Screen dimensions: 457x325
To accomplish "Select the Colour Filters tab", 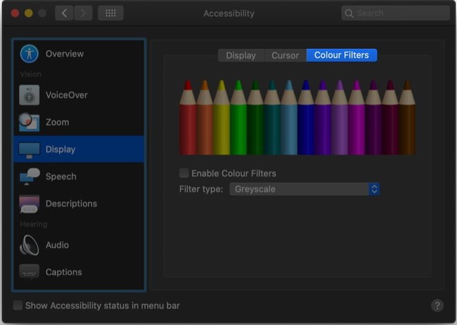I will [342, 55].
